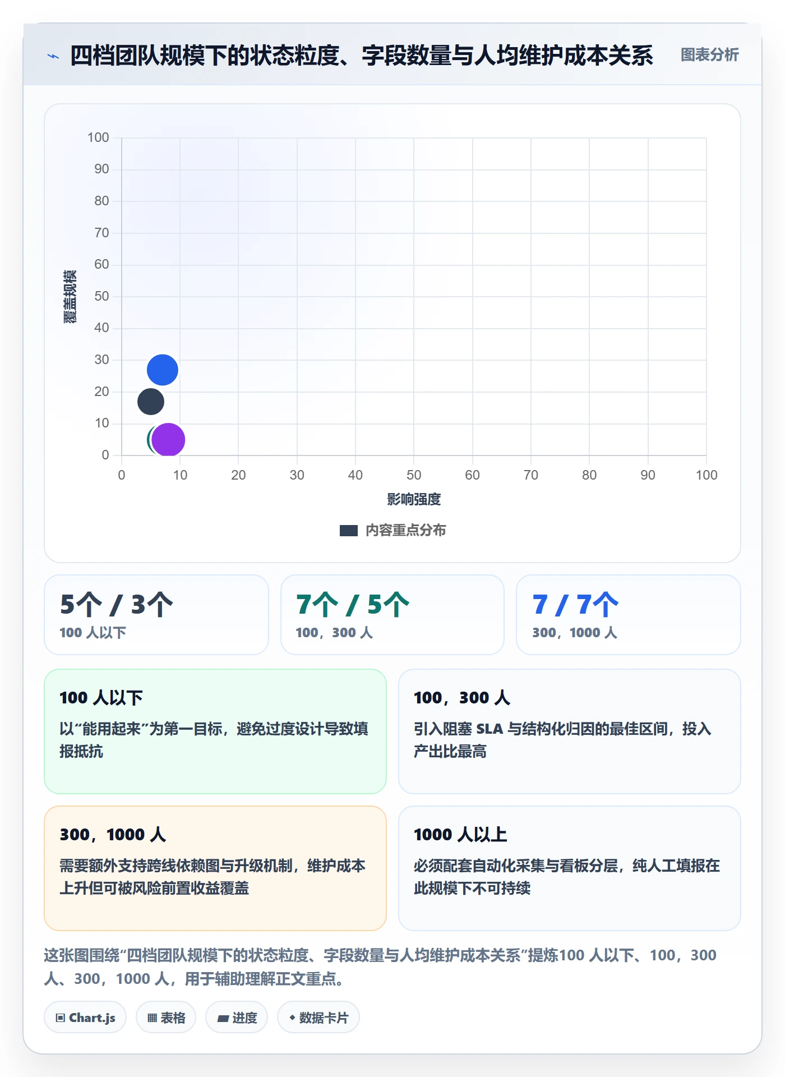The width and height of the screenshot is (785, 1077).
Task: Click the orange 300，1000 人 card heading
Action: 113,835
